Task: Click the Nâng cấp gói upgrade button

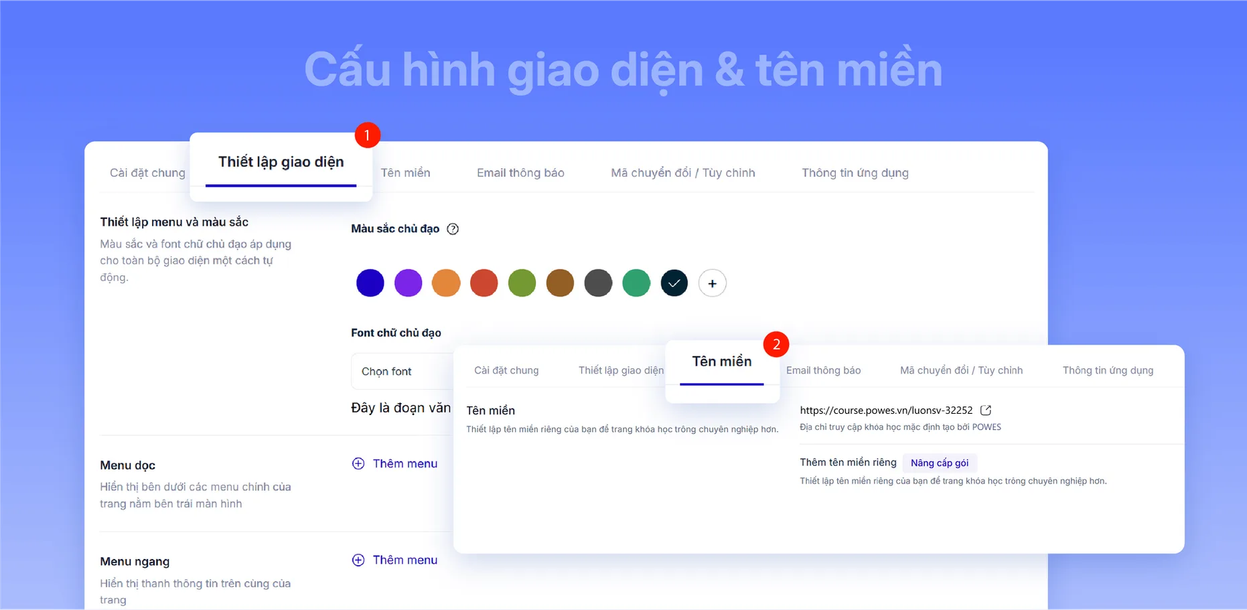Action: coord(940,463)
